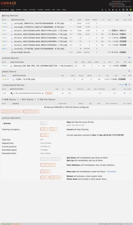Viewport: 133px width, 225px height.
Task: Click the disk icon beside unraidp2 parity drive
Action: 12,27
